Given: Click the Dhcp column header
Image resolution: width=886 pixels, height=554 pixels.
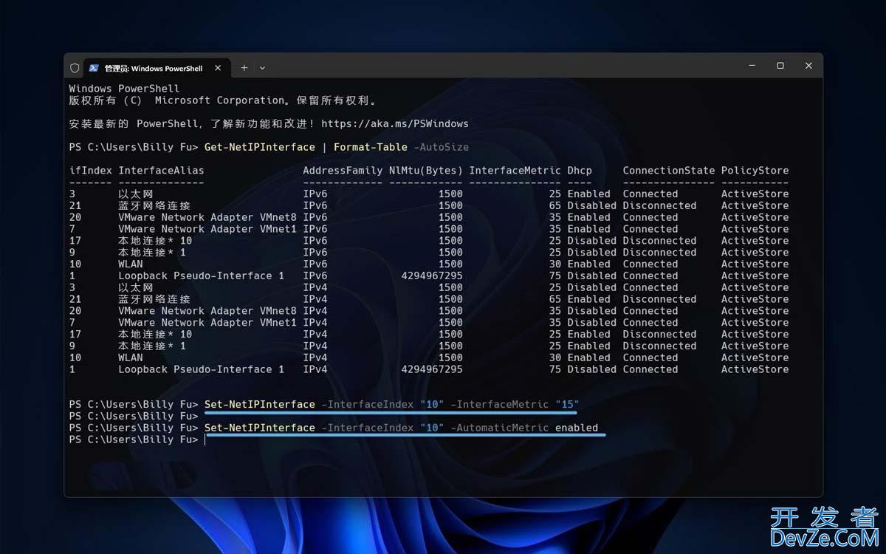Looking at the screenshot, I should 580,171.
